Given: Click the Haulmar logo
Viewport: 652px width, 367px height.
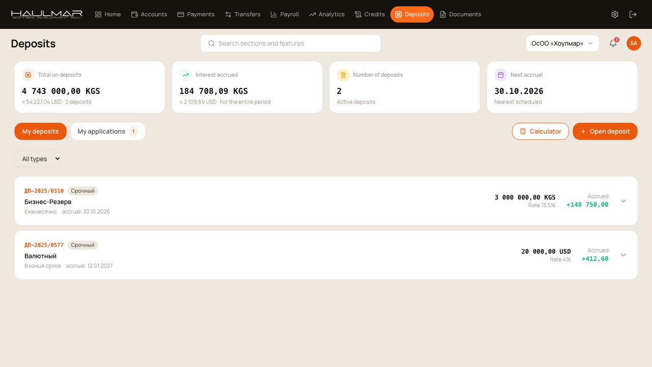Looking at the screenshot, I should tap(46, 14).
